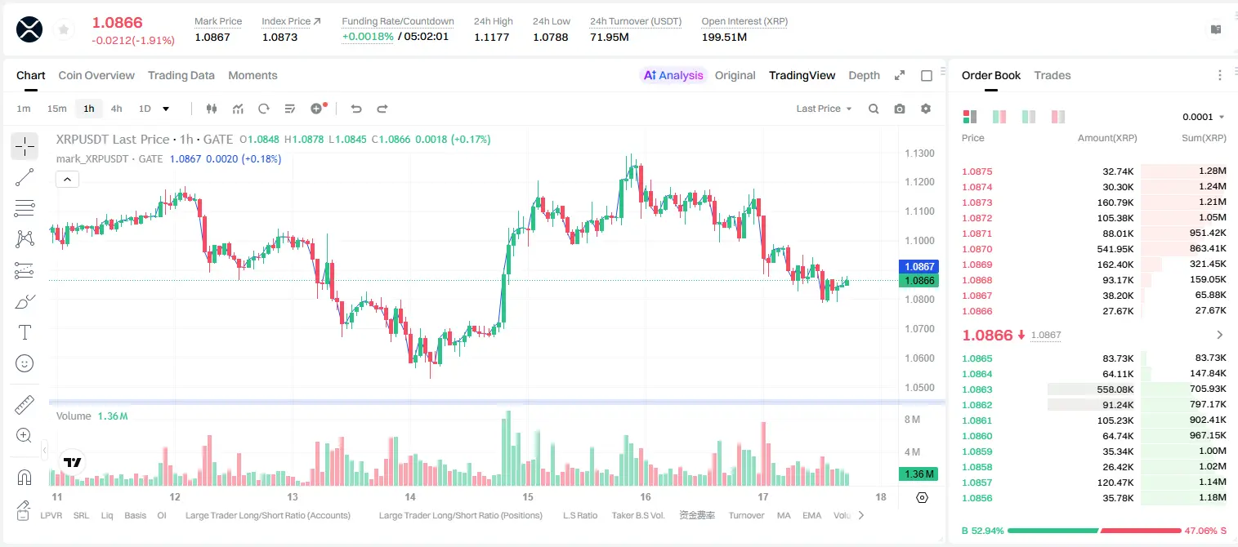The image size is (1238, 547).
Task: Switch to the Trades tab
Action: [x=1052, y=75]
